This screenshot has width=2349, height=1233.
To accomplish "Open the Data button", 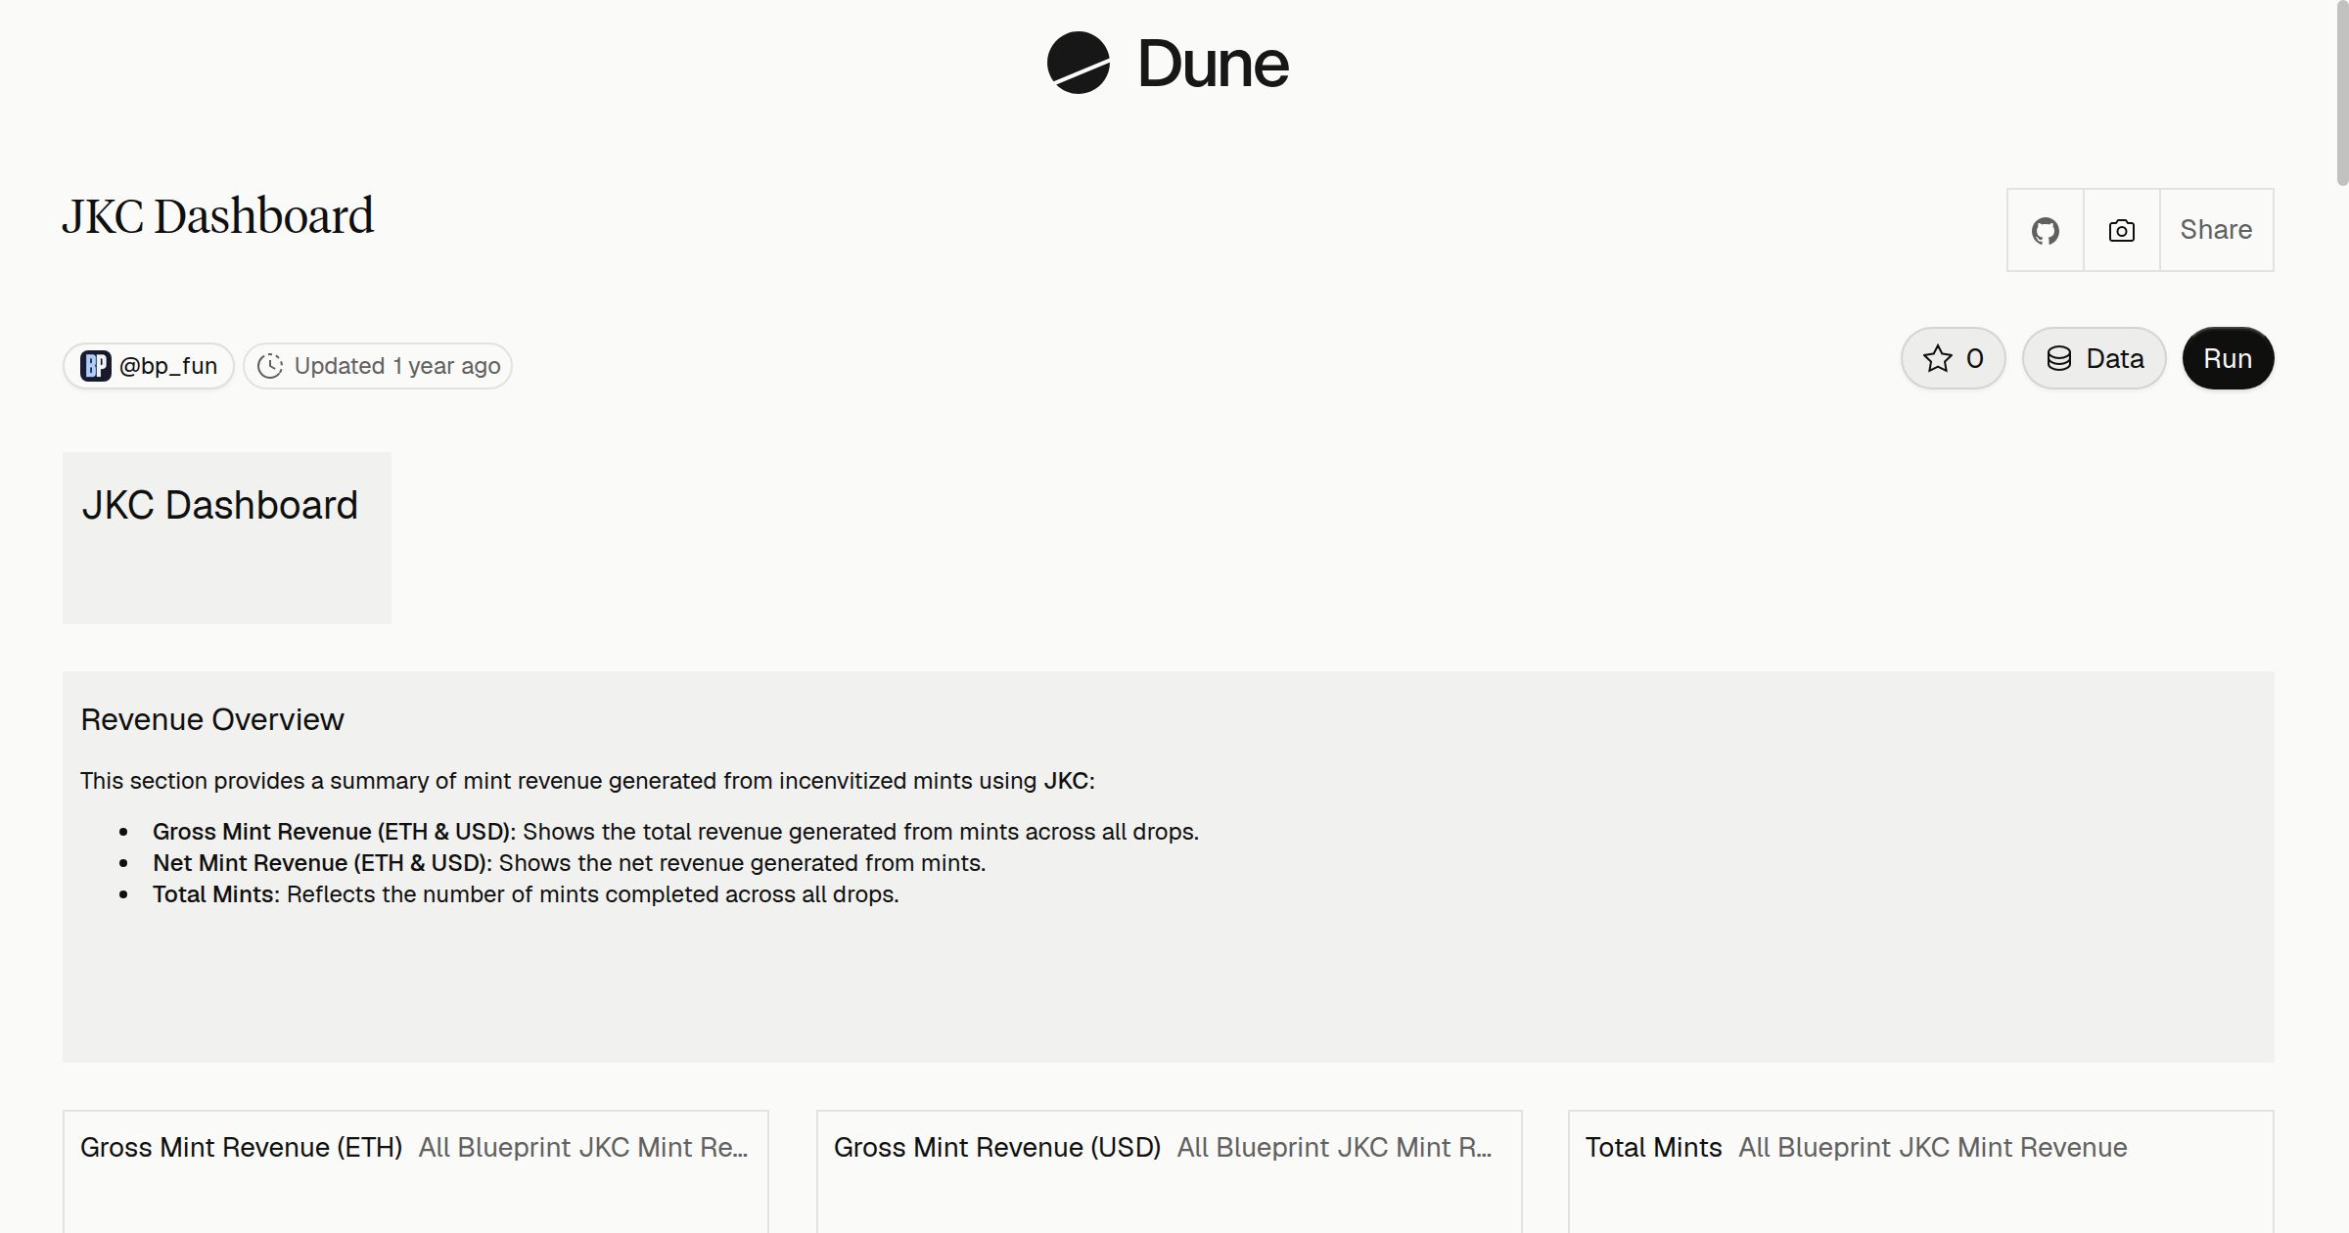I will click(x=2095, y=358).
